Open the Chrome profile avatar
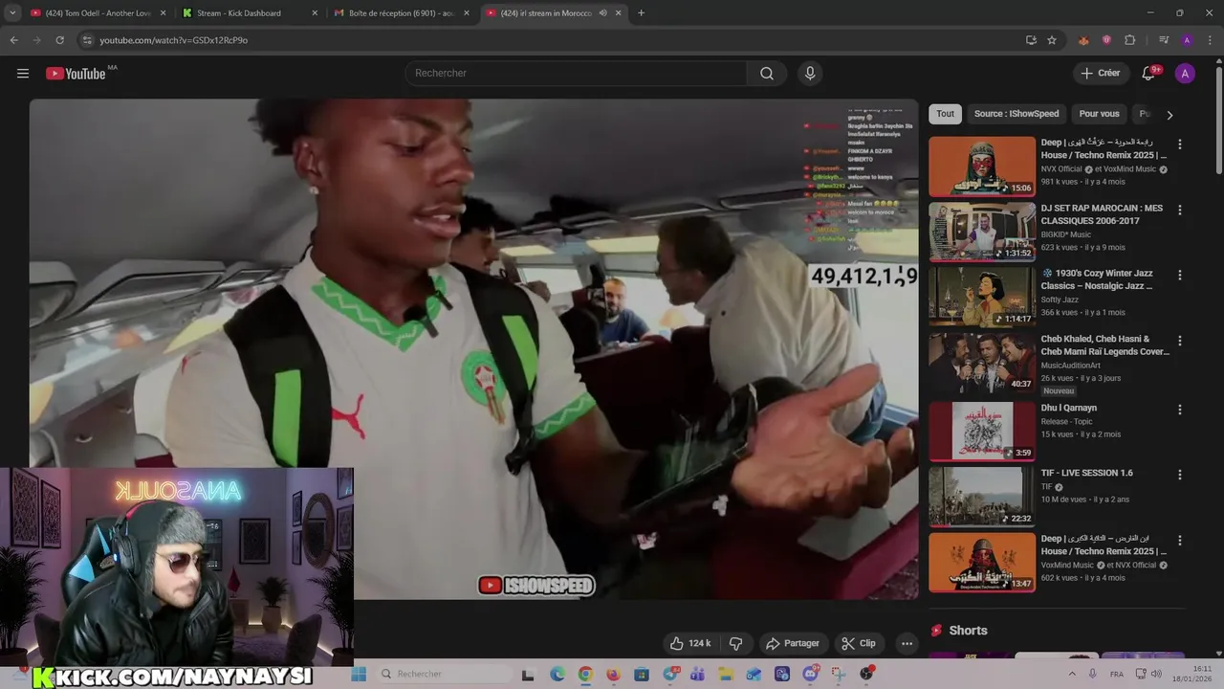Screen dimensions: 1224x689 click(x=1187, y=40)
